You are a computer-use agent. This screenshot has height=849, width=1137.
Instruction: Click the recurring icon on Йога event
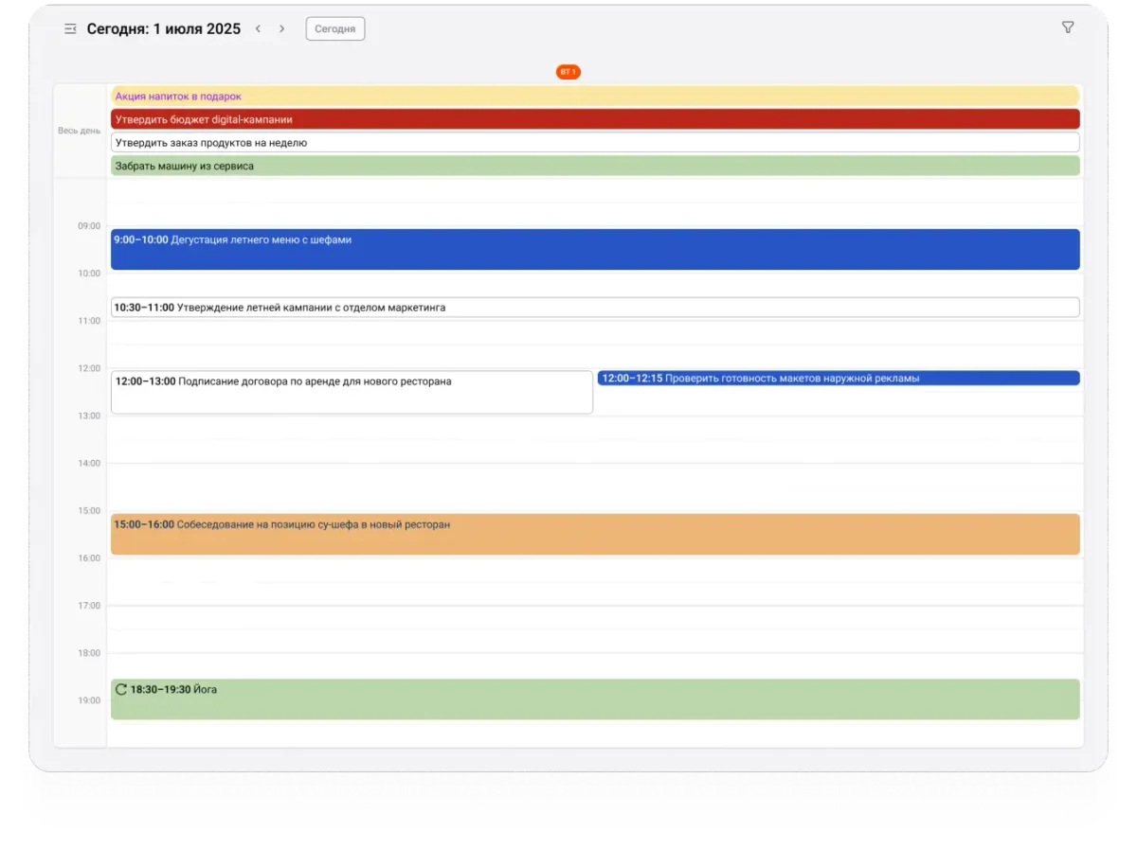tap(120, 689)
